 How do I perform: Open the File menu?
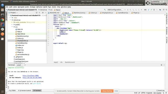[7, 7]
